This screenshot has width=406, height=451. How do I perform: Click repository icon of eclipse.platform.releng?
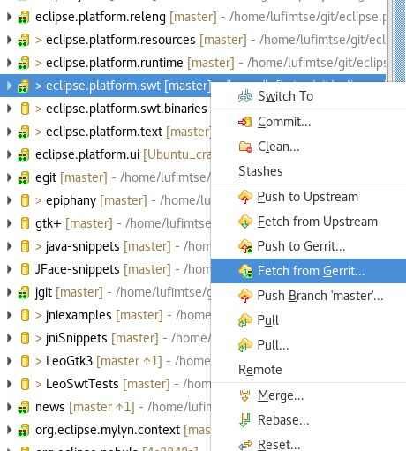coord(24,17)
